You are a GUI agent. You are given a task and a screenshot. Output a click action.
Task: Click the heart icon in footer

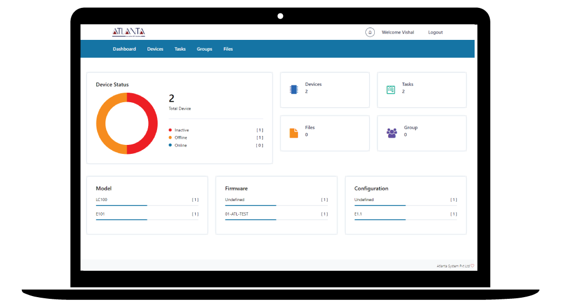(472, 266)
